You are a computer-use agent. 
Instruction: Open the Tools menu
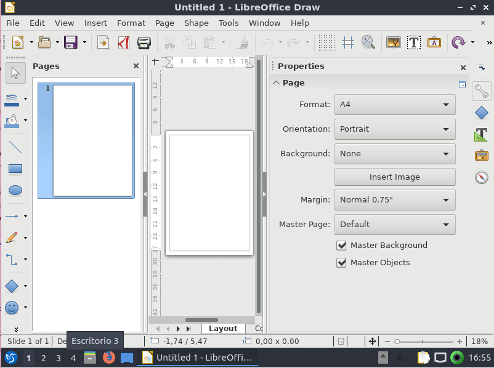tap(229, 23)
